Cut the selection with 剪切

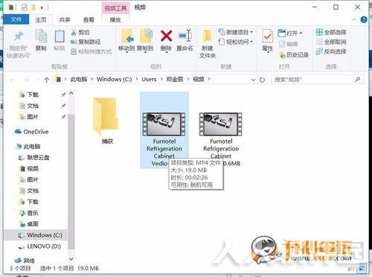coord(80,32)
